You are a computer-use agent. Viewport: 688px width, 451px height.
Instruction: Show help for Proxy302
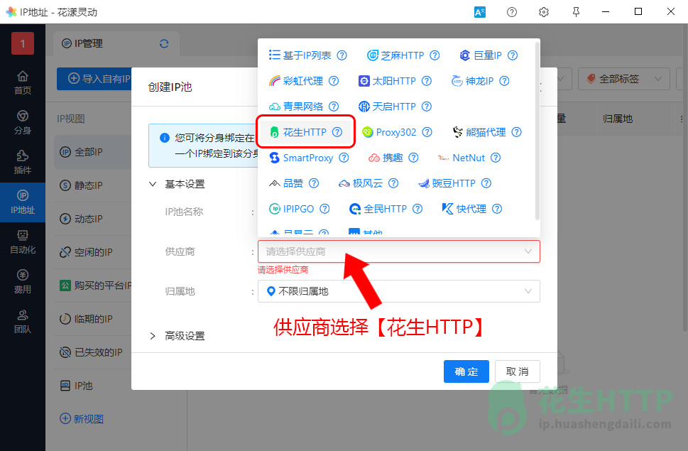[x=427, y=132]
